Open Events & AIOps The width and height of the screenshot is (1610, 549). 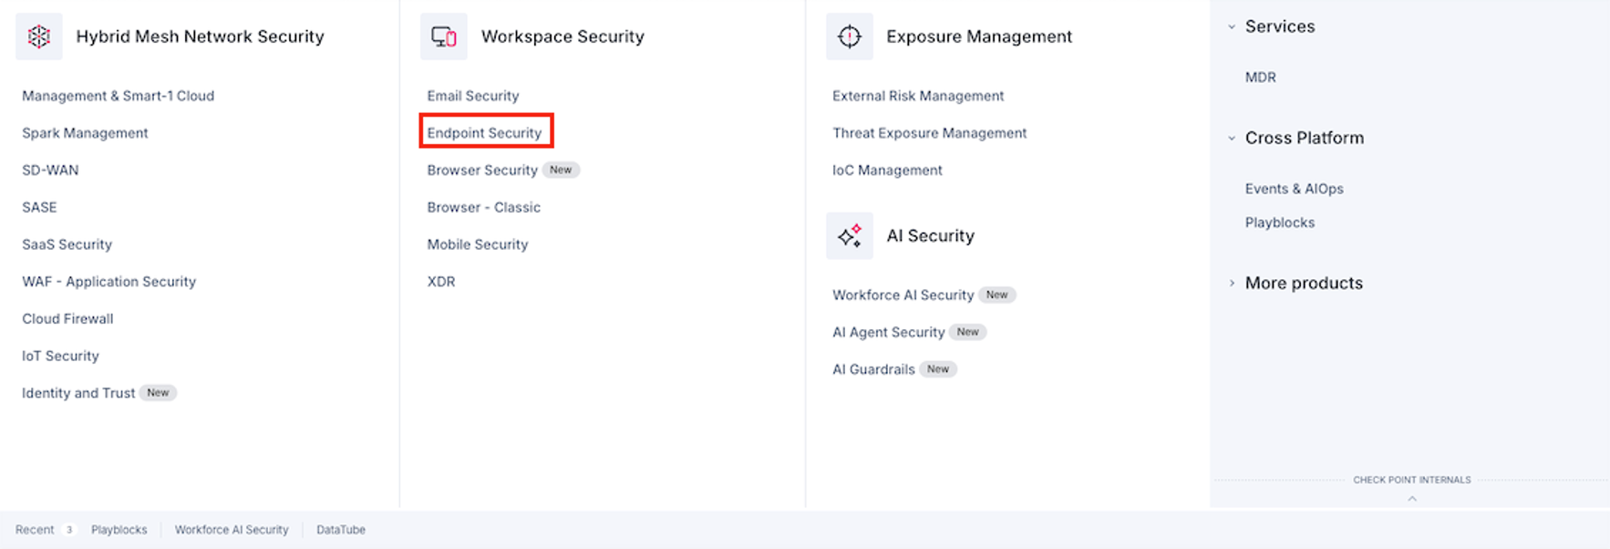(1295, 189)
